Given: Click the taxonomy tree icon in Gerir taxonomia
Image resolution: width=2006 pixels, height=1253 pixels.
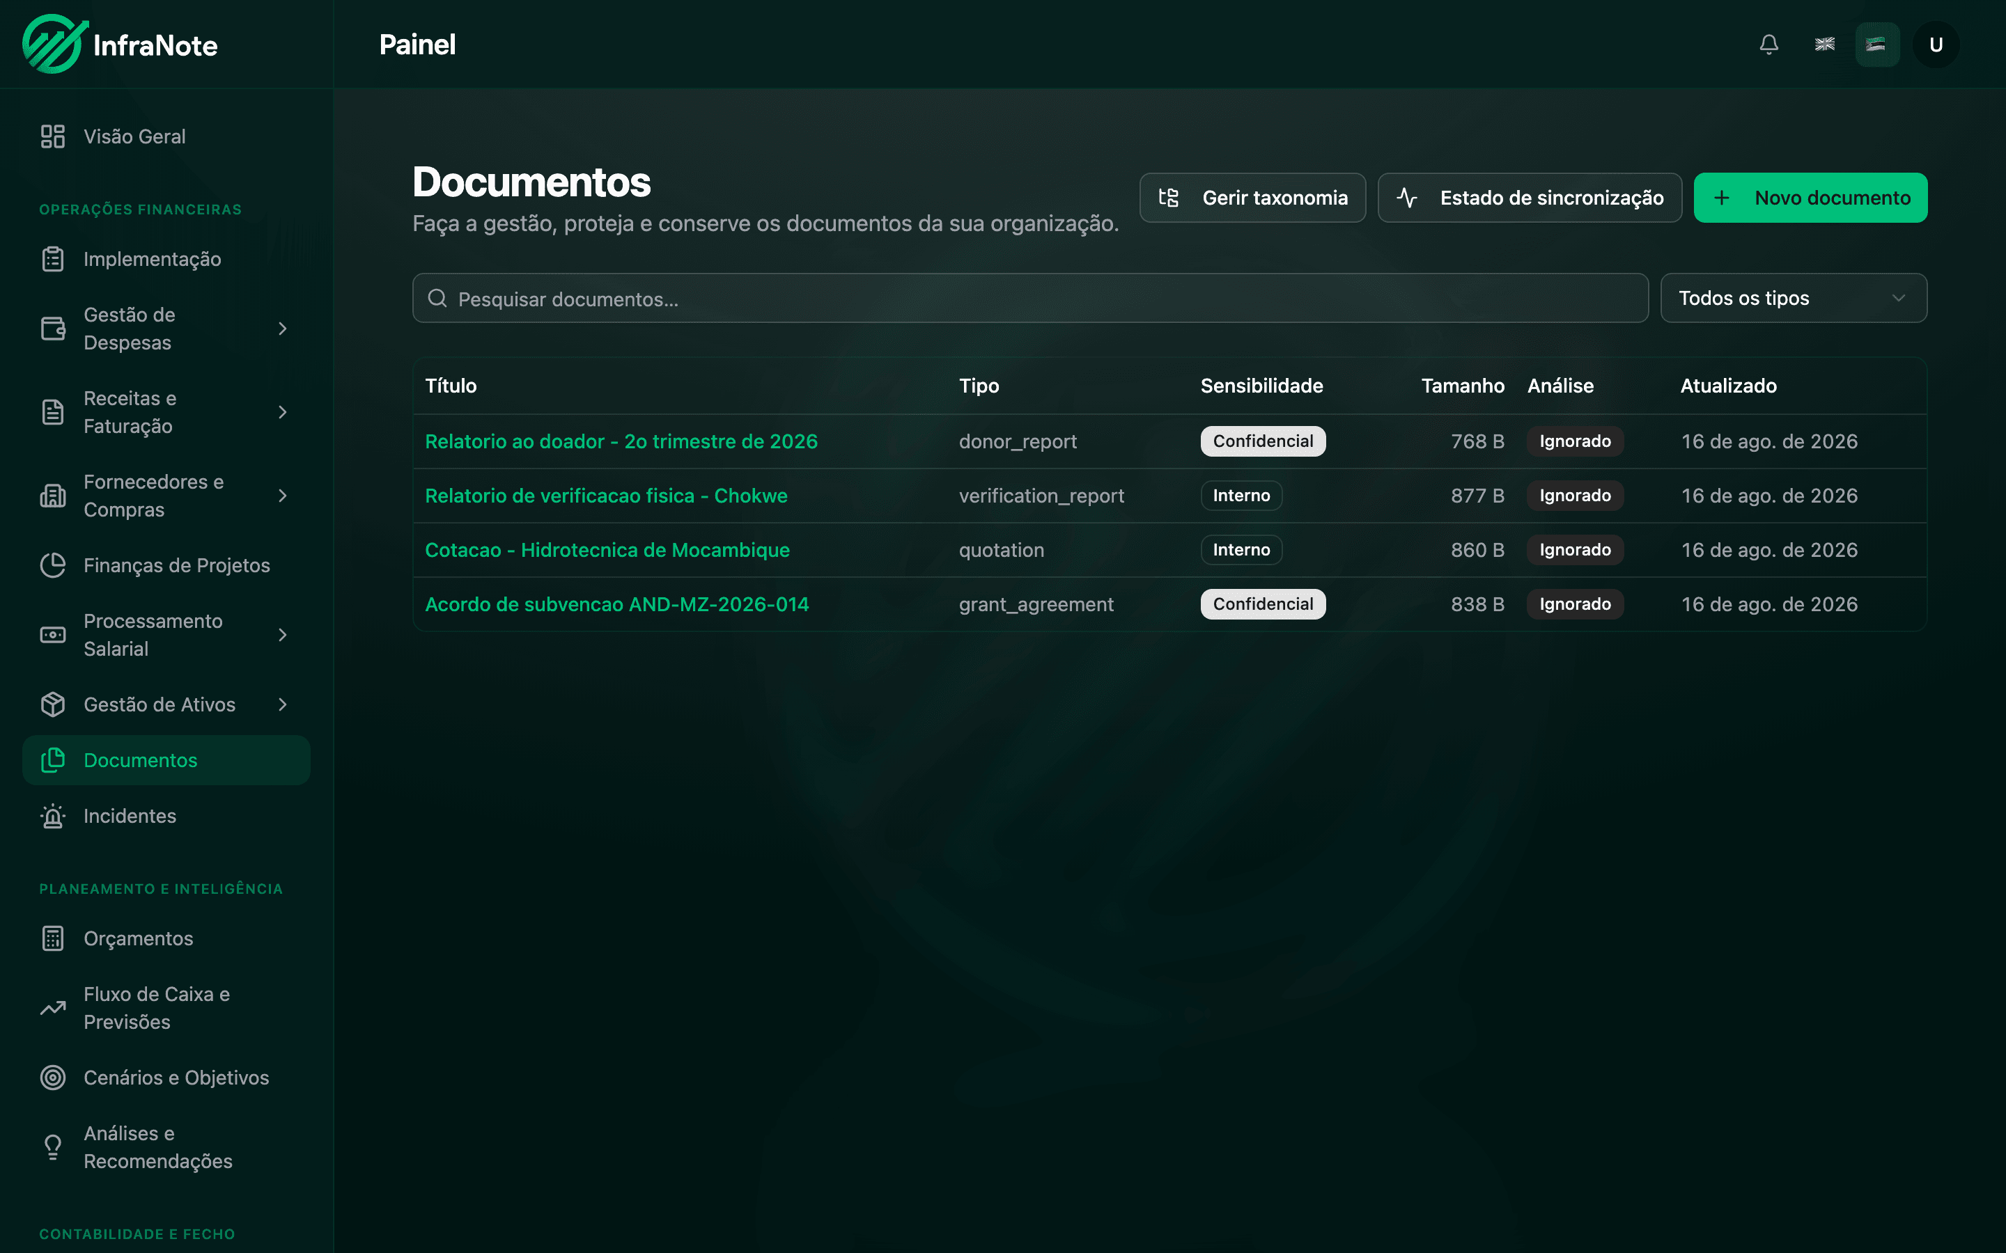Looking at the screenshot, I should 1169,197.
